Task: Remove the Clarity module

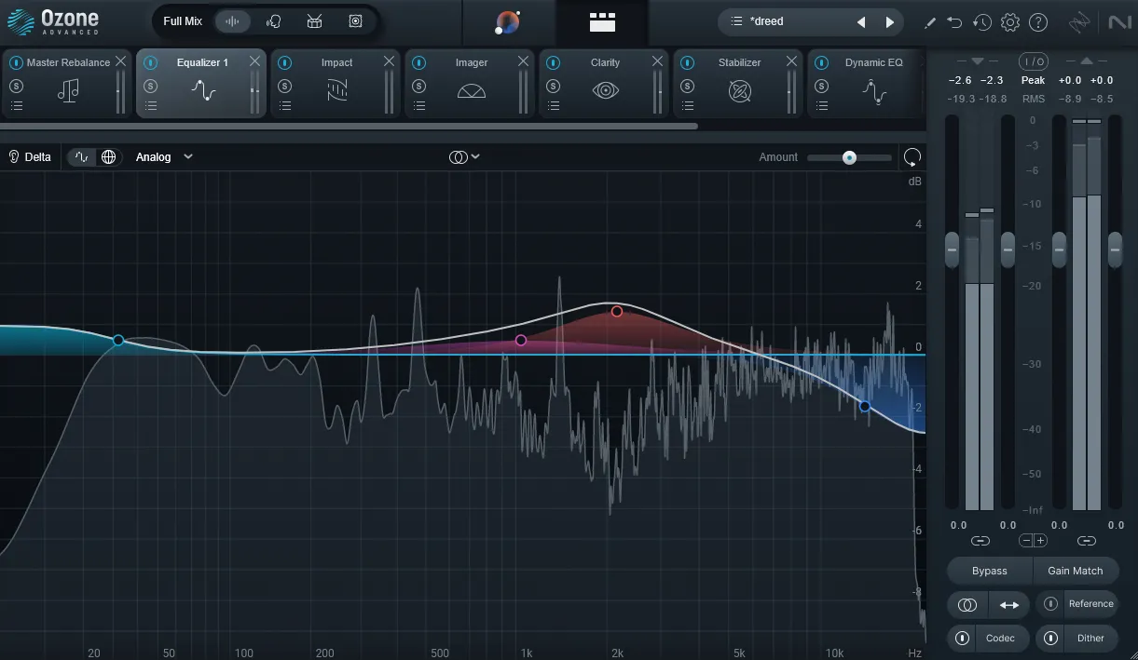Action: [x=658, y=61]
